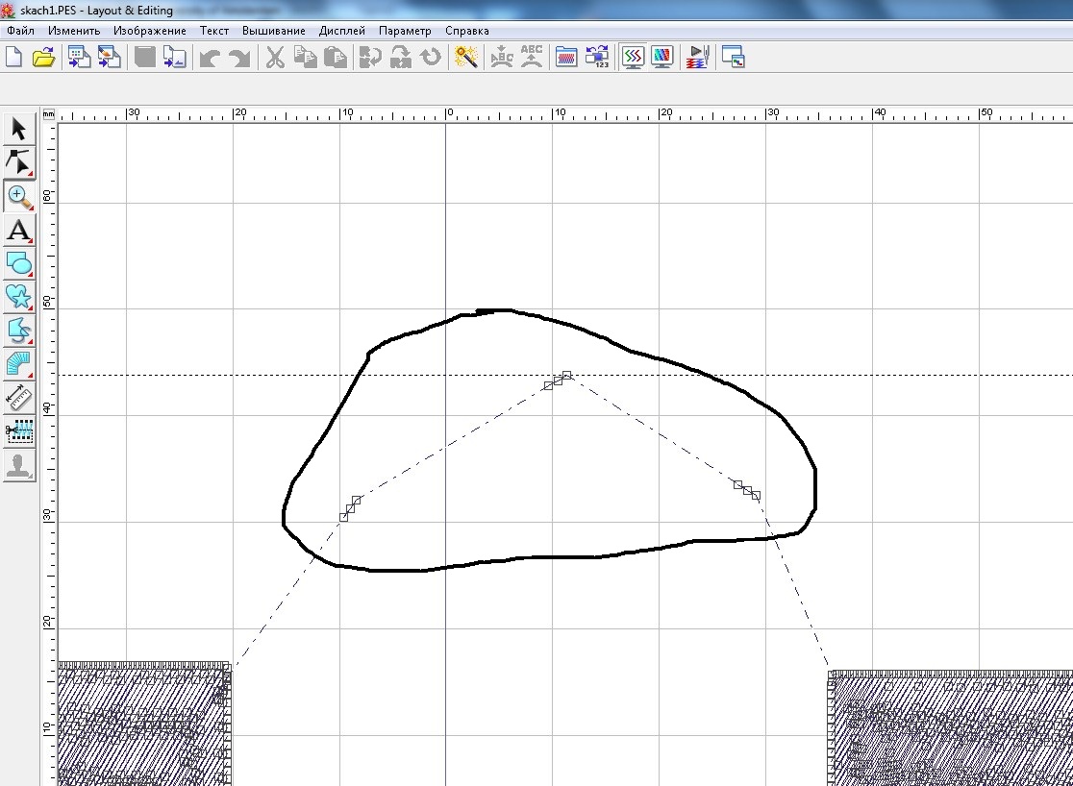The image size is (1073, 786).
Task: Open the Файл menu
Action: 20,31
